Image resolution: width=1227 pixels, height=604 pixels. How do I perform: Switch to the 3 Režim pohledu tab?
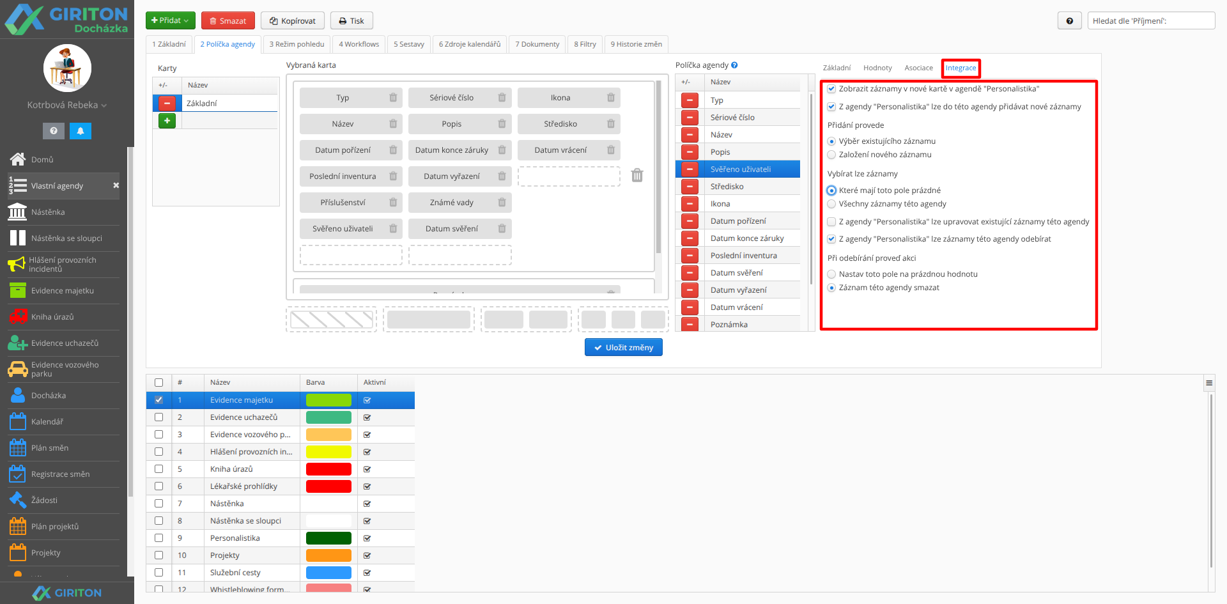click(x=297, y=44)
